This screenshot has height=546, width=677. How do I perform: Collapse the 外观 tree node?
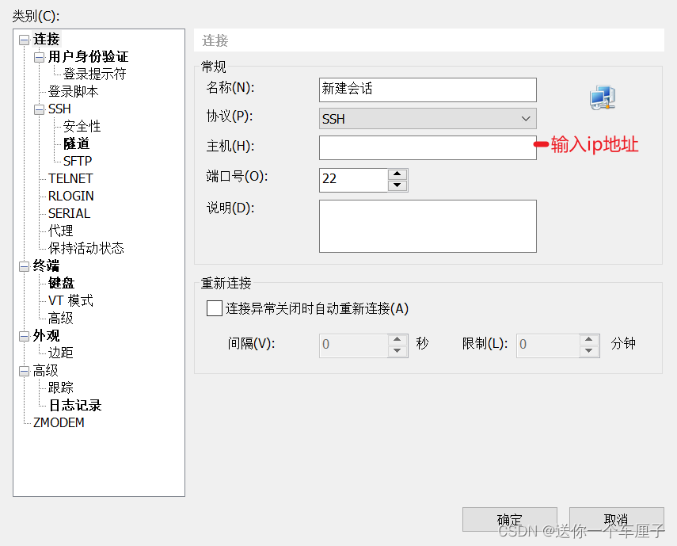coord(25,336)
